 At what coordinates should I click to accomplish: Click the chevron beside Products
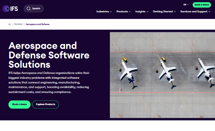[x=130, y=12]
